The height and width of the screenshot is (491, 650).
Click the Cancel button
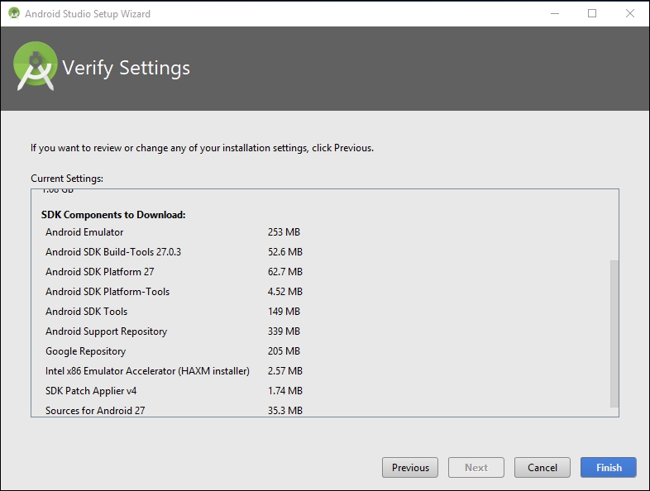[x=542, y=467]
